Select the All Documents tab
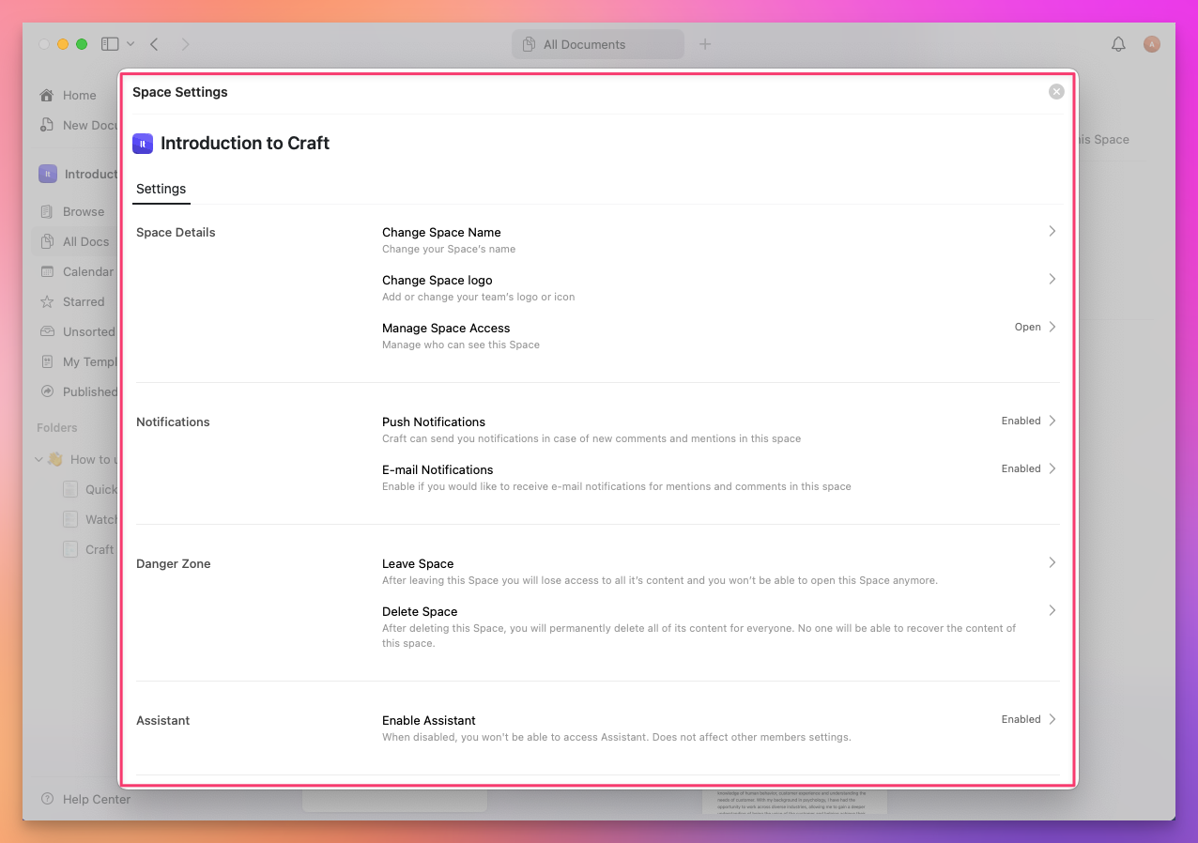 pyautogui.click(x=598, y=44)
